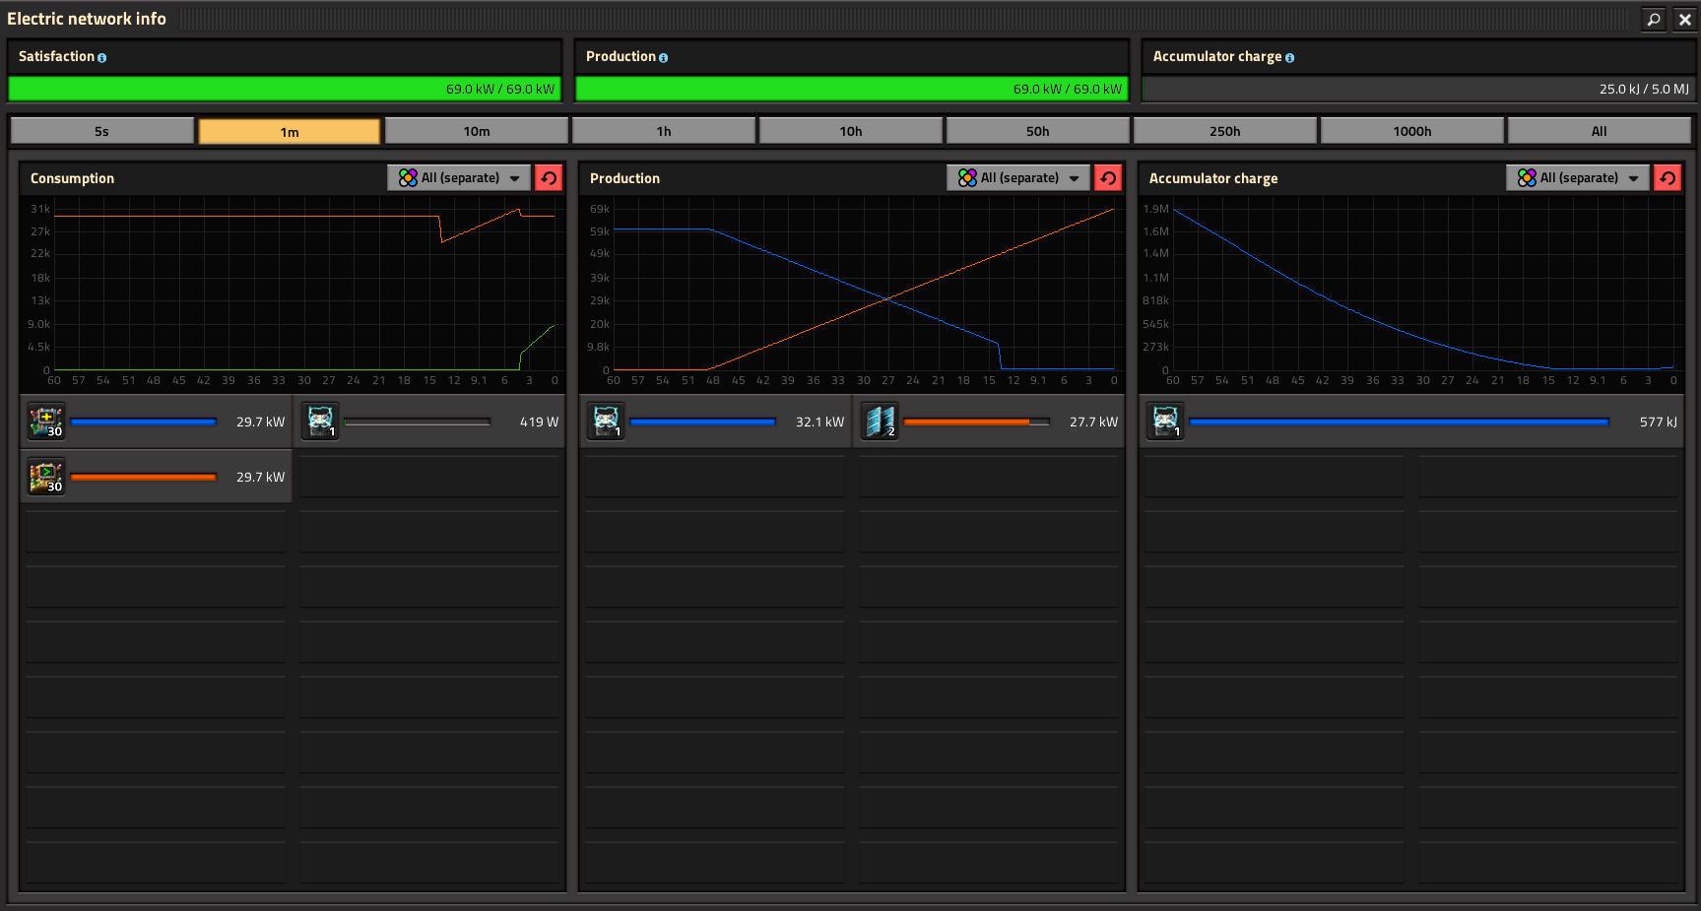Switch to the 5s time range tab
The width and height of the screenshot is (1701, 911).
102,131
